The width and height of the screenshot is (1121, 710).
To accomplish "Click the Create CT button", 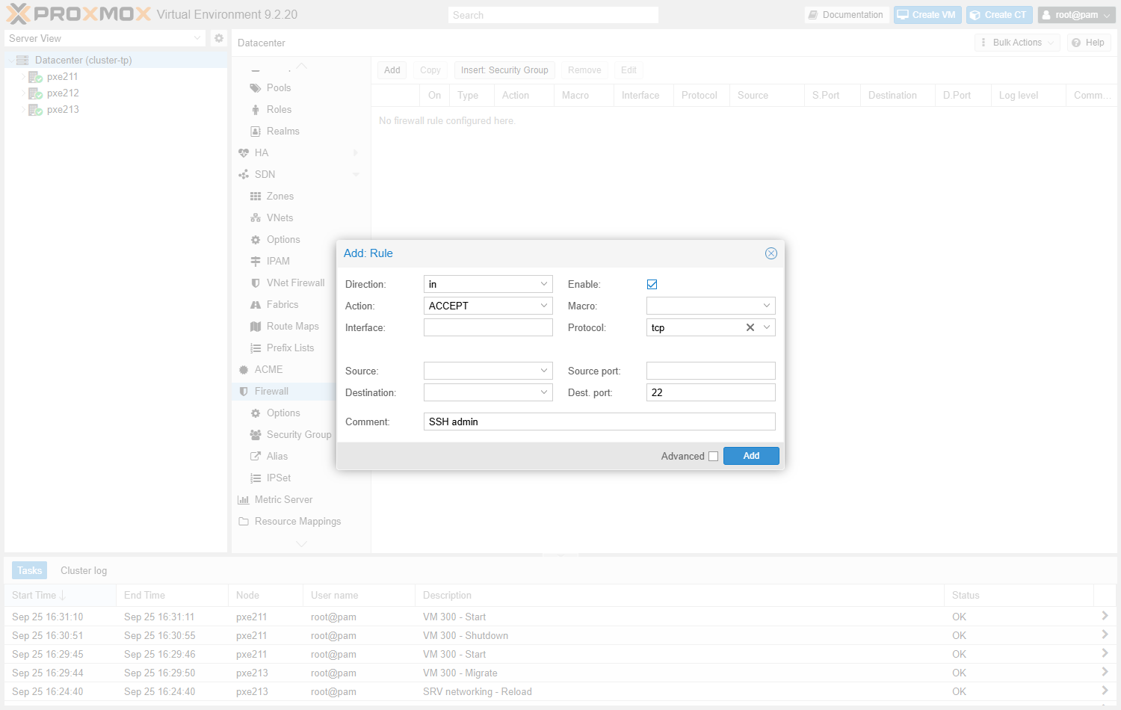I will (999, 15).
